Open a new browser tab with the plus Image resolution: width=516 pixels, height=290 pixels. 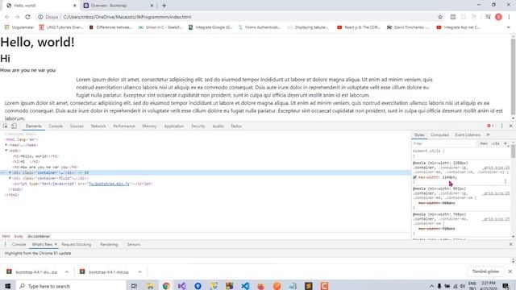(164, 6)
